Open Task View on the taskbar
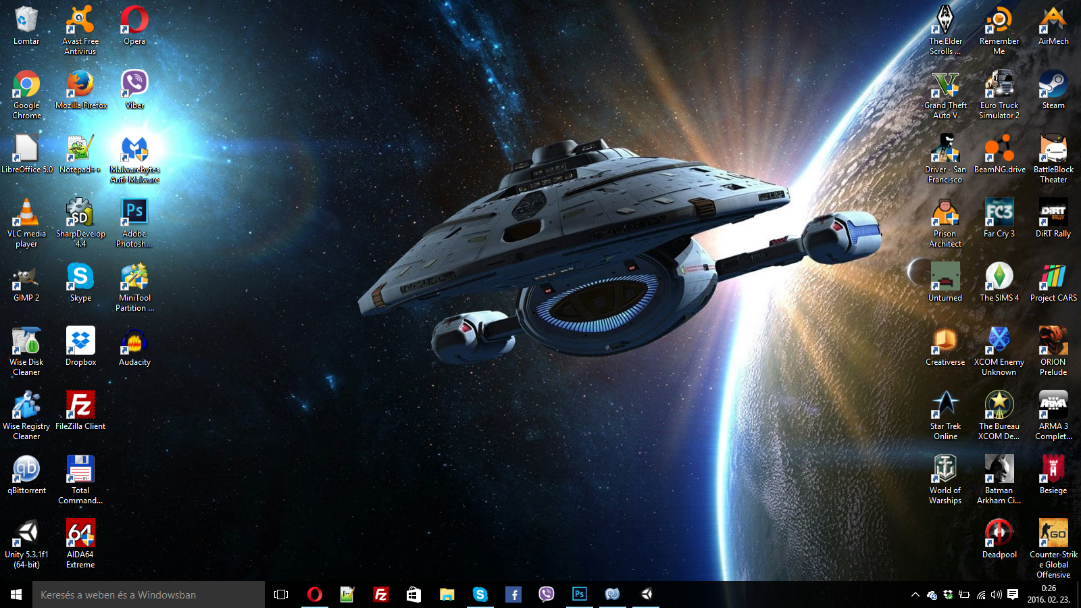Viewport: 1081px width, 608px height. click(281, 594)
